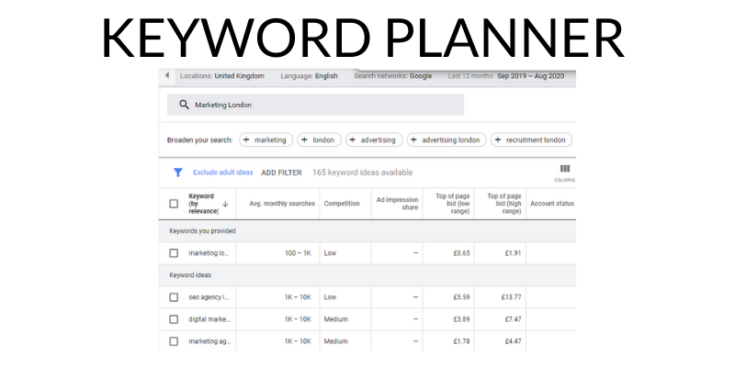Tick checkbox for marketing lo... row
The image size is (735, 367).
(x=174, y=253)
